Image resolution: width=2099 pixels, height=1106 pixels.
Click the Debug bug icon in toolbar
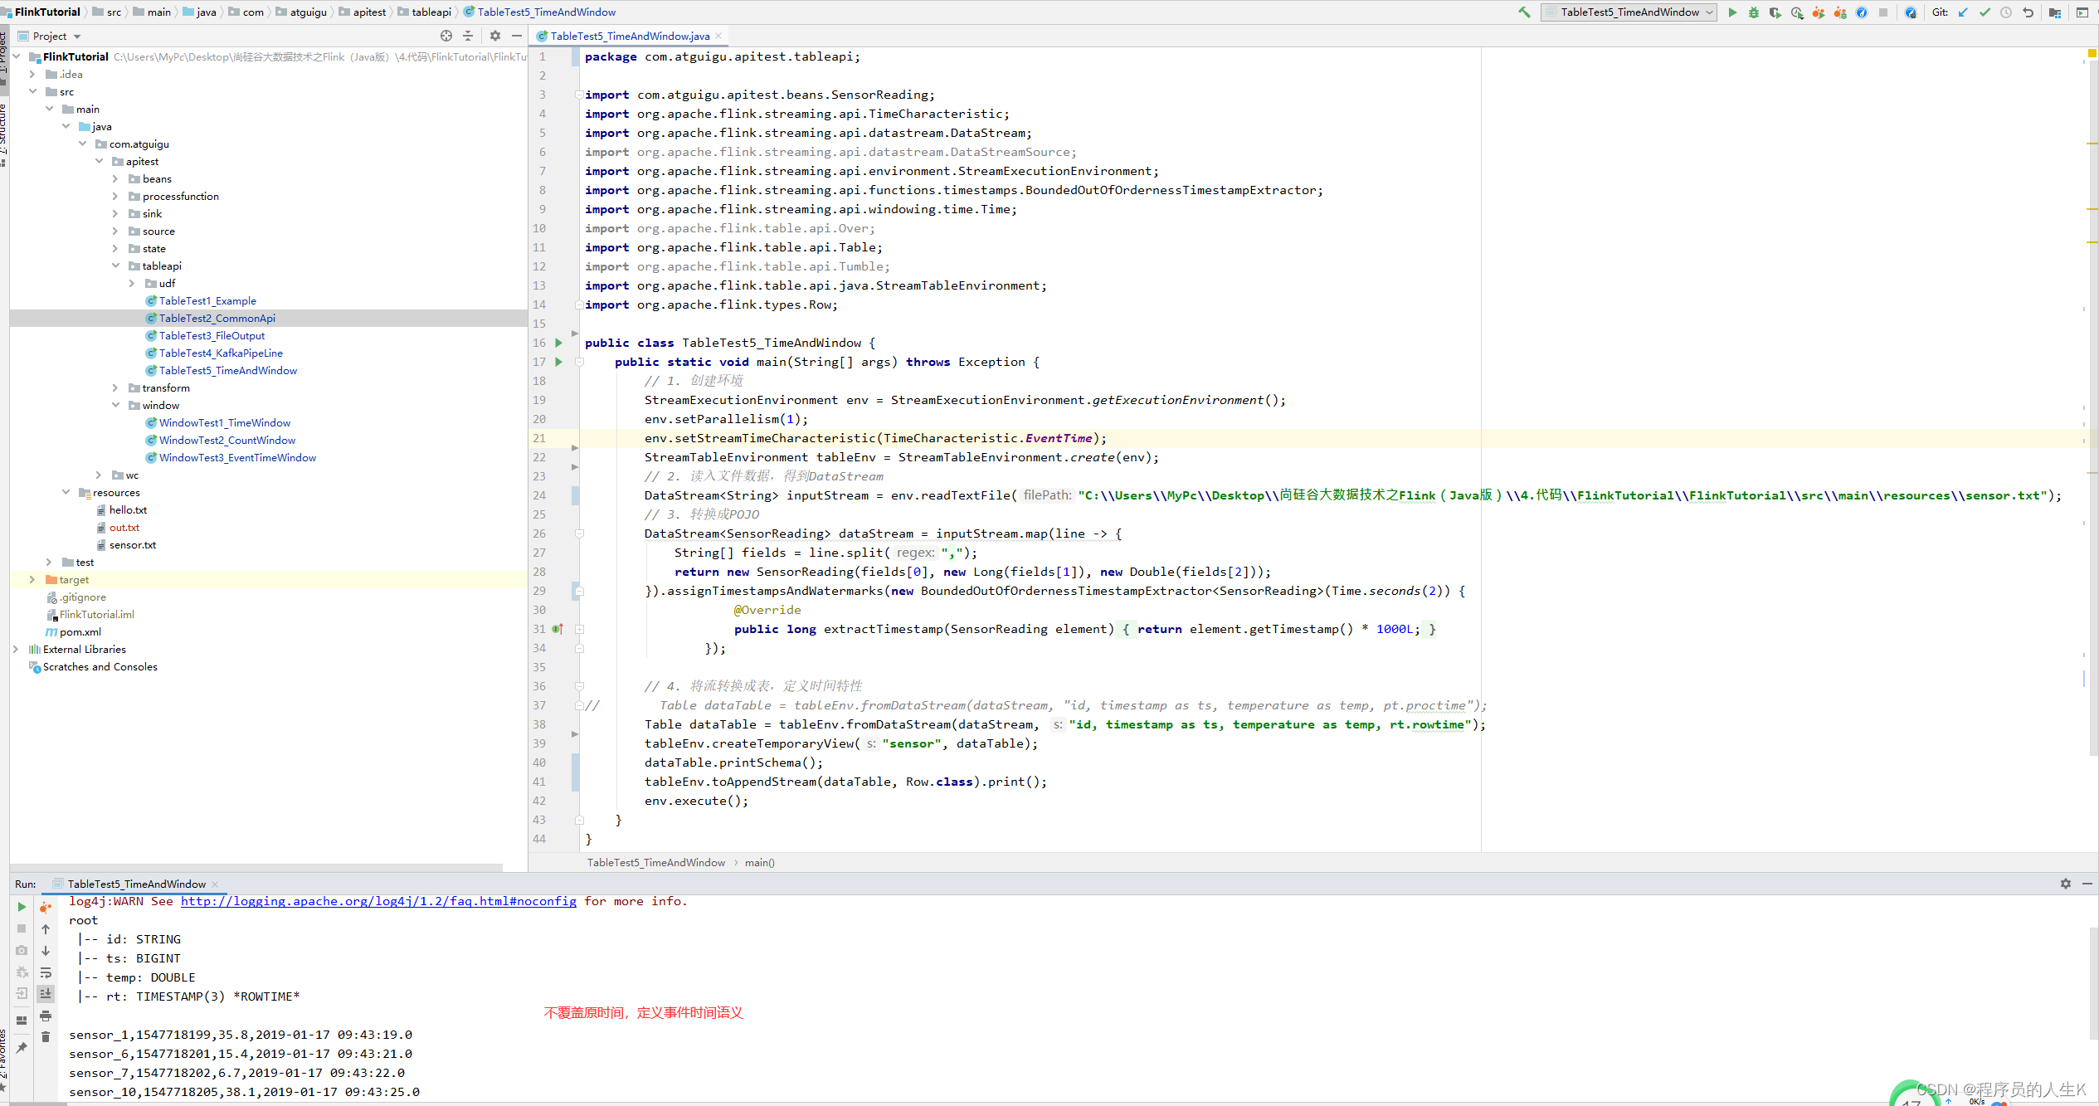[1754, 12]
